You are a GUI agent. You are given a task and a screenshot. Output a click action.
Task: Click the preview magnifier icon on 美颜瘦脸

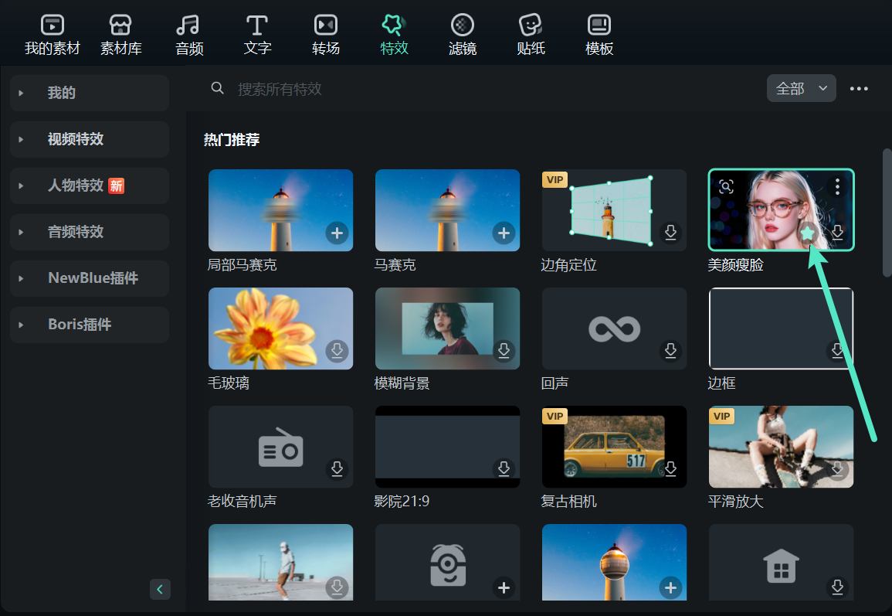click(x=725, y=186)
